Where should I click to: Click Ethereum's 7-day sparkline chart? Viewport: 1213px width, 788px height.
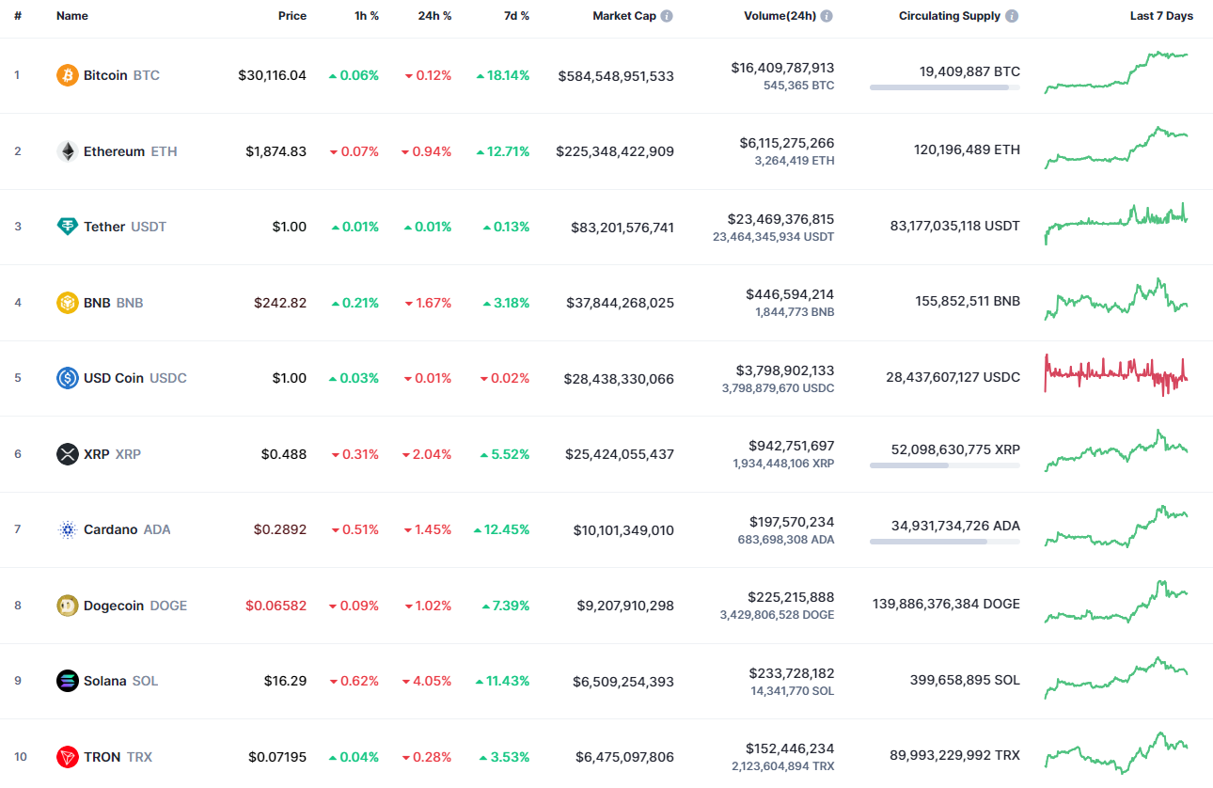tap(1115, 150)
